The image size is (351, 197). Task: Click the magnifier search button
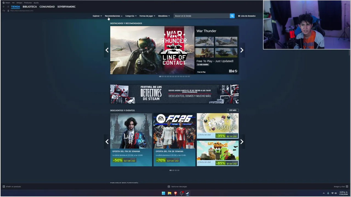coord(232,16)
